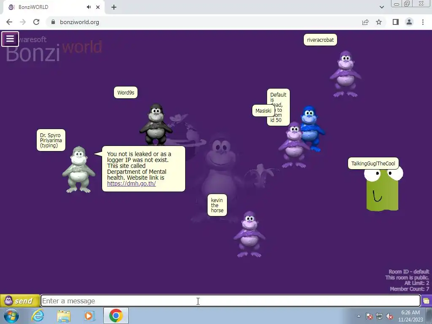Viewport: 432px width, 324px height.
Task: Open Chrome three-dot menu
Action: pos(423,22)
